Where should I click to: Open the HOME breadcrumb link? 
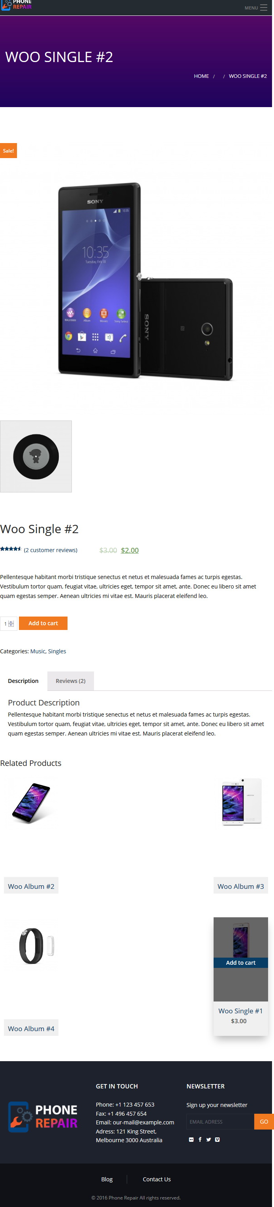point(201,76)
